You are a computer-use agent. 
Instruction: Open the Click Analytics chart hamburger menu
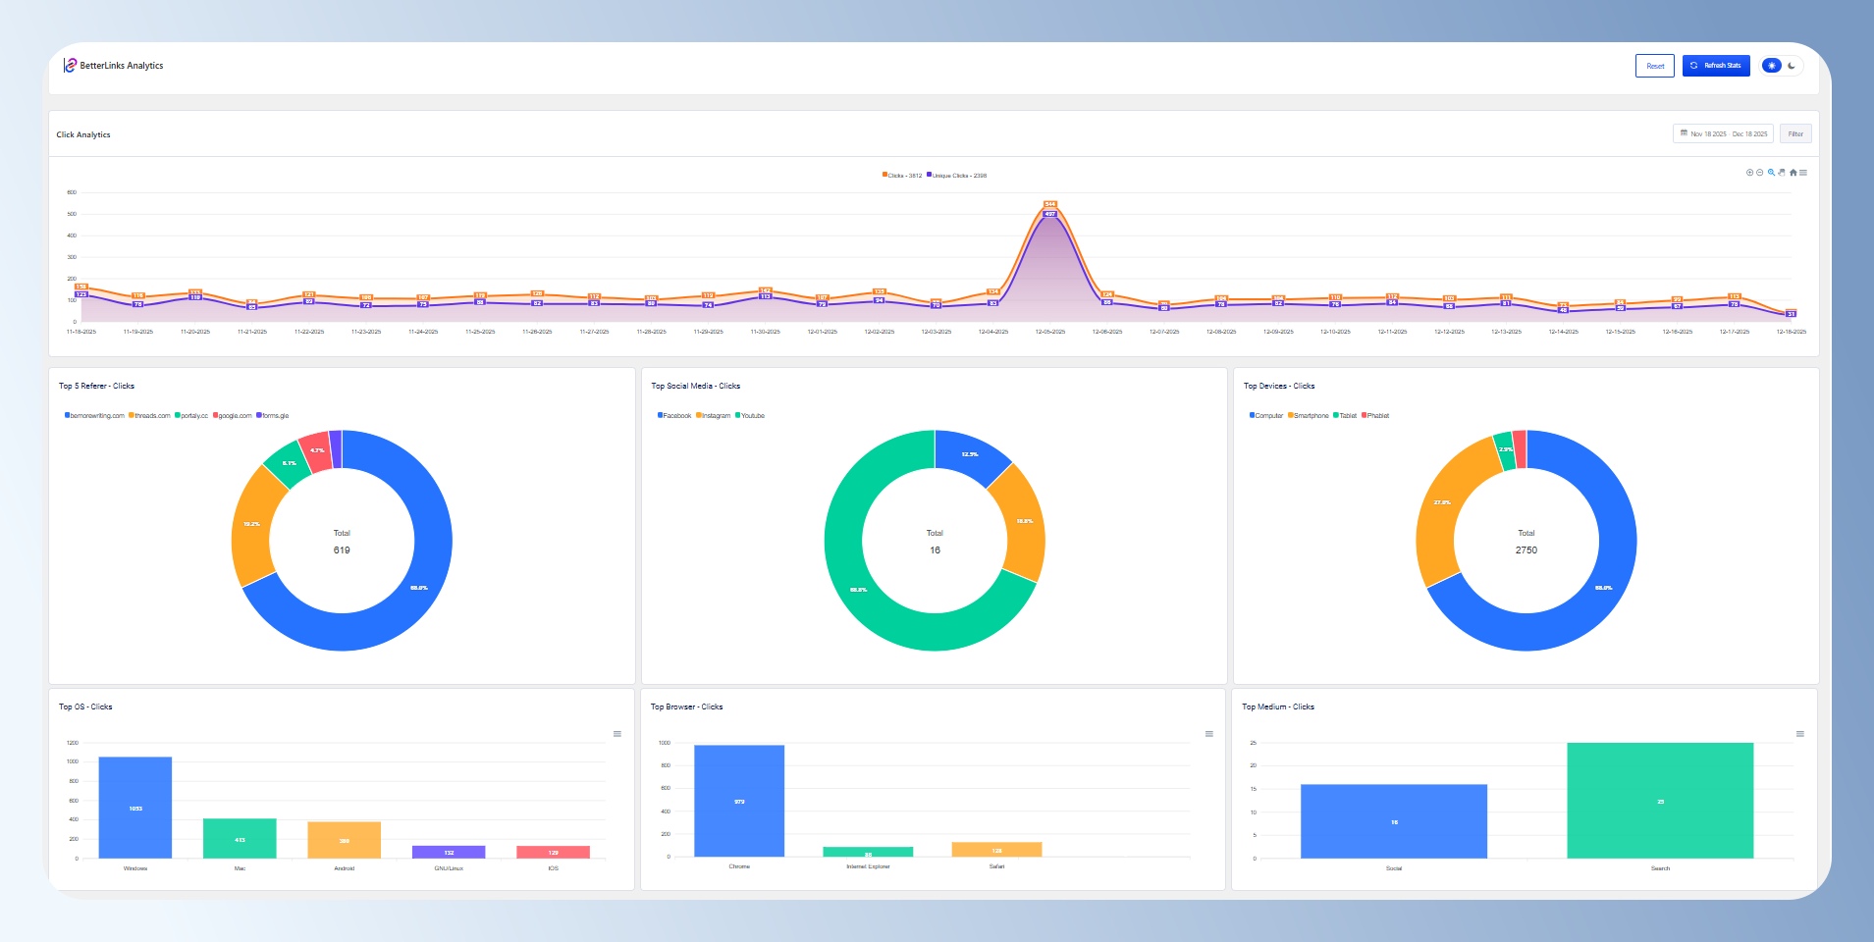pyautogui.click(x=1803, y=173)
